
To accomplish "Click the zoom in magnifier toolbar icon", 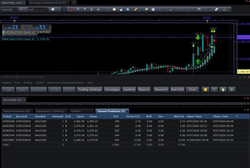I will (78, 10).
